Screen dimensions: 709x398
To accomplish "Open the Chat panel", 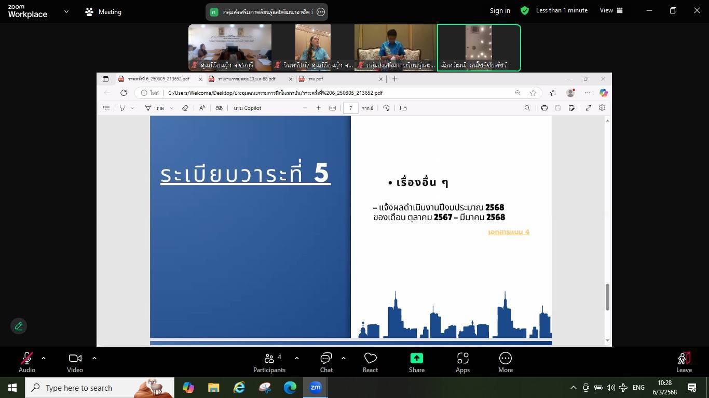I will [x=326, y=362].
